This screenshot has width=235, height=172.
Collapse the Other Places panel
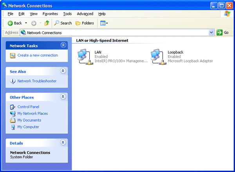coord(63,97)
